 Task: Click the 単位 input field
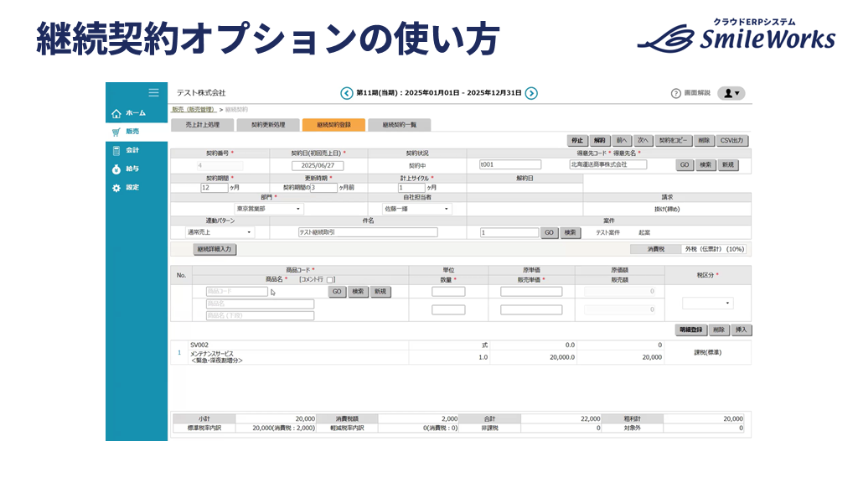pos(448,292)
